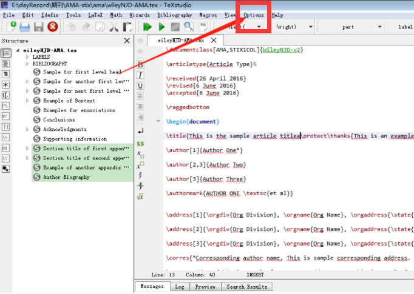The height and width of the screenshot is (294, 414).
Task: Open the Help menu
Action: (277, 15)
